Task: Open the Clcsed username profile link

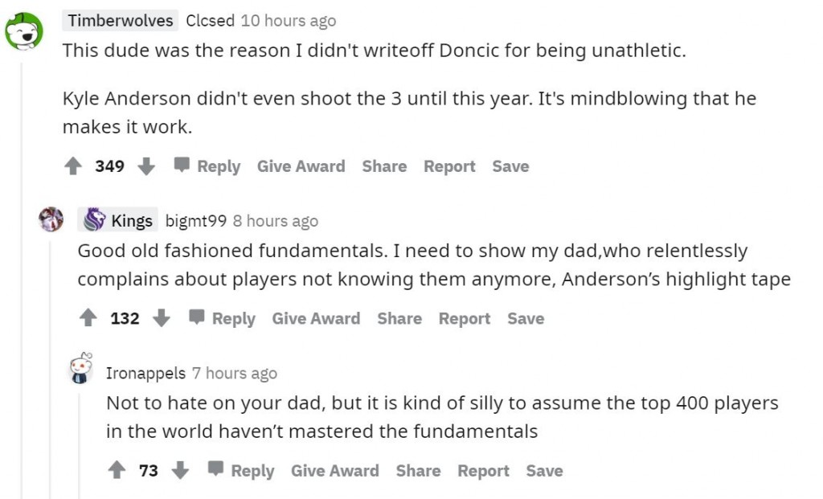Action: [211, 21]
